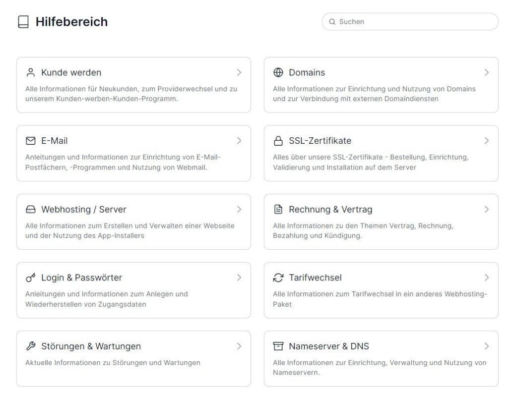Open SSL-Zertifikate using its right chevron
This screenshot has width=508, height=393.
(x=487, y=141)
